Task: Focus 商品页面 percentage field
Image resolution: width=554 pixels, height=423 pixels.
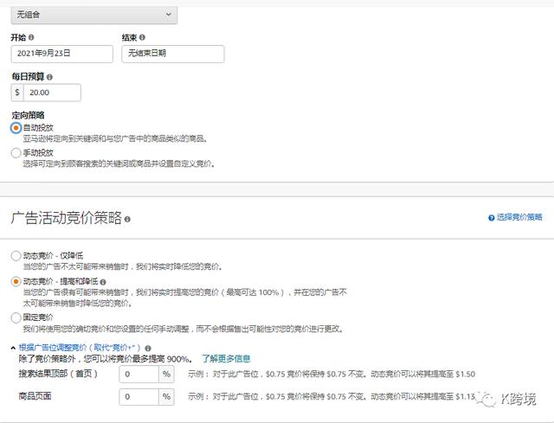Action: [138, 396]
